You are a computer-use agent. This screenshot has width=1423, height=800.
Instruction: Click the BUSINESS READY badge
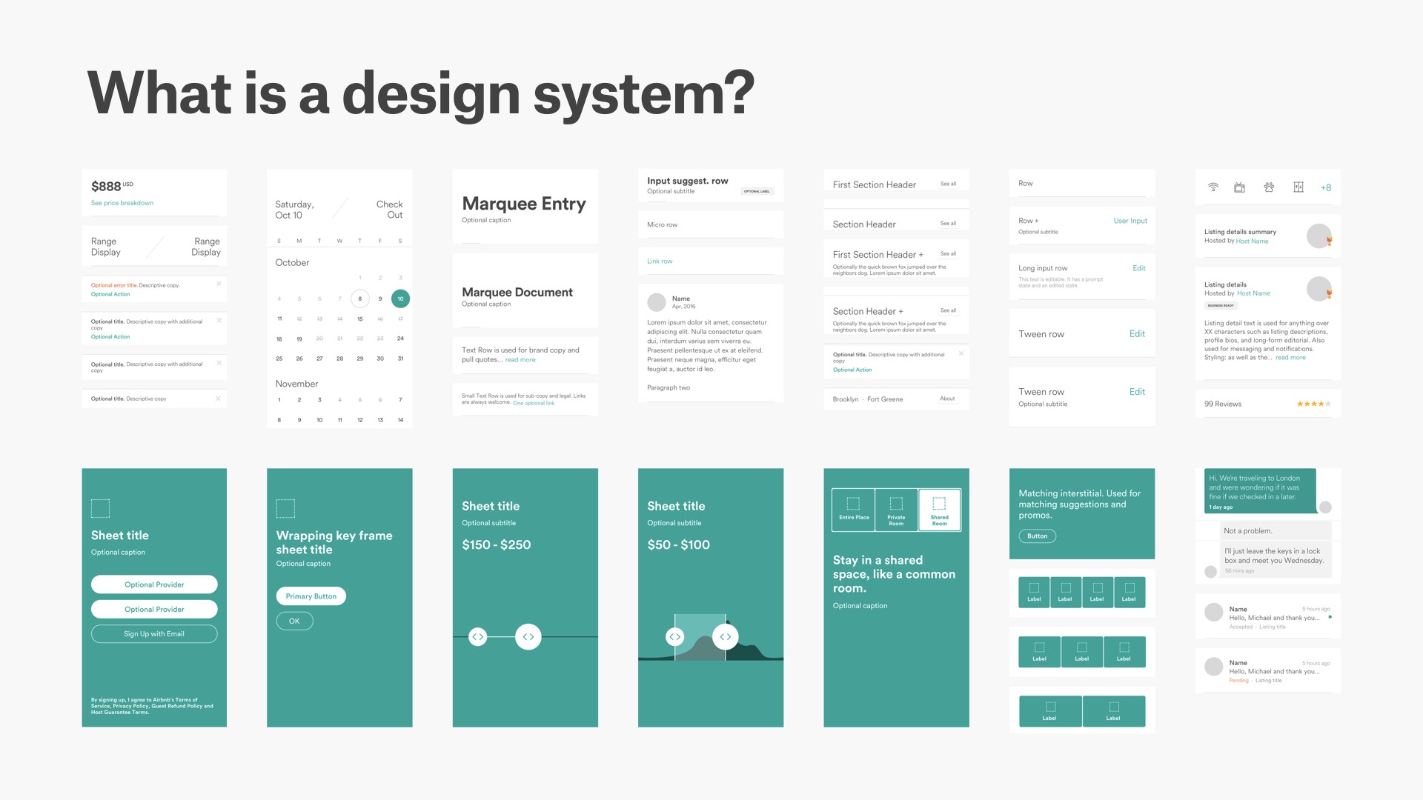click(1221, 305)
